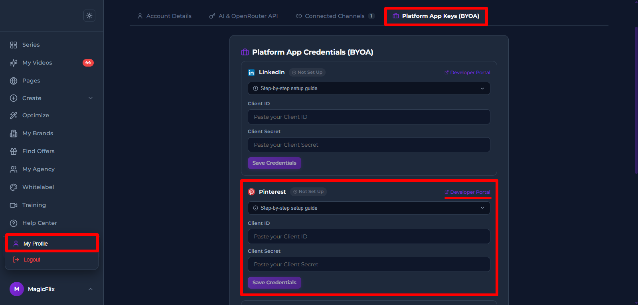The image size is (638, 305).
Task: Collapse the MagicFlix account menu chevron
Action: (91, 289)
